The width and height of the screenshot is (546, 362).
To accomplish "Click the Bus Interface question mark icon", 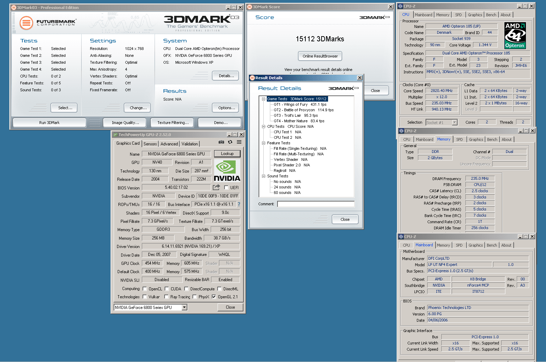I will pos(239,204).
